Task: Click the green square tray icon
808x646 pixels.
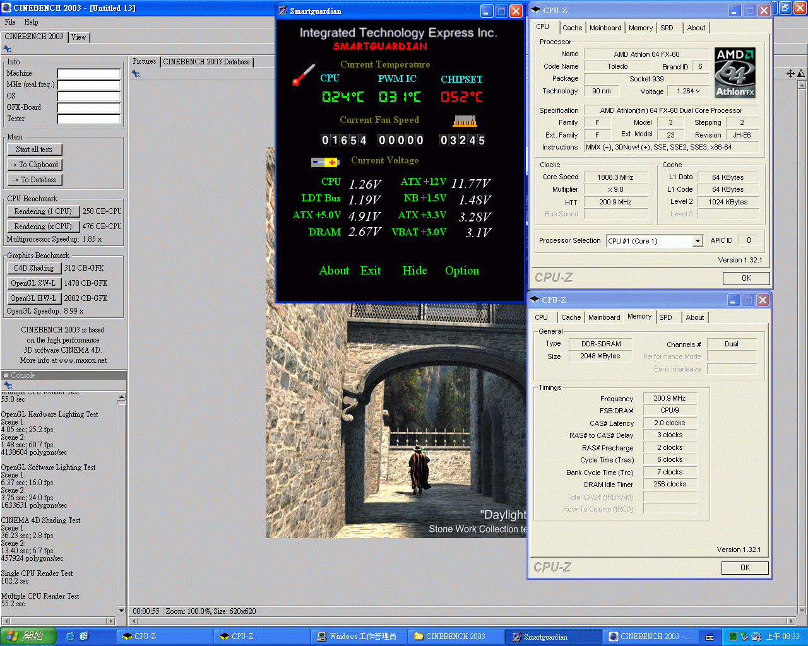Action: [734, 637]
